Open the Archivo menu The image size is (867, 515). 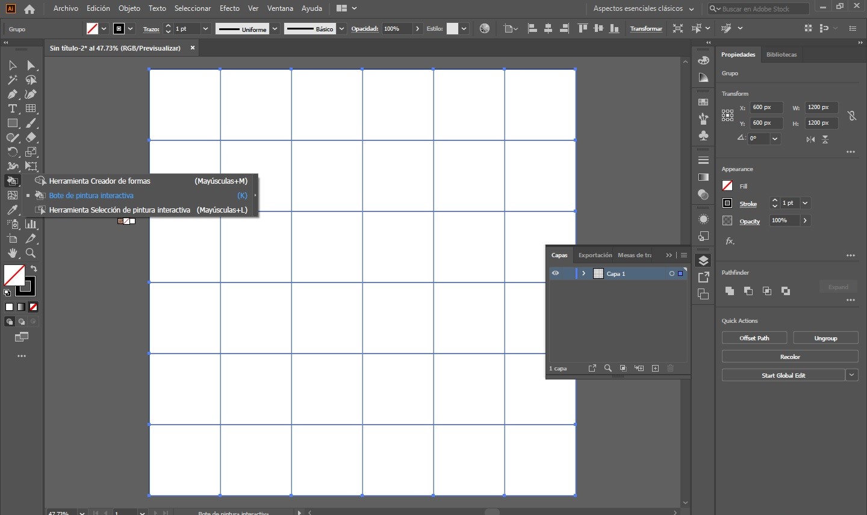(x=66, y=8)
